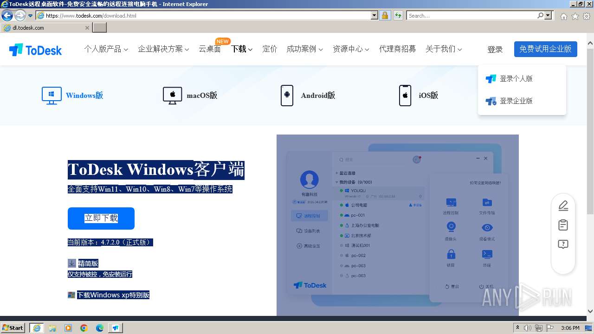594x334 pixels.
Task: Click the security lock icon in address bar
Action: tap(385, 15)
